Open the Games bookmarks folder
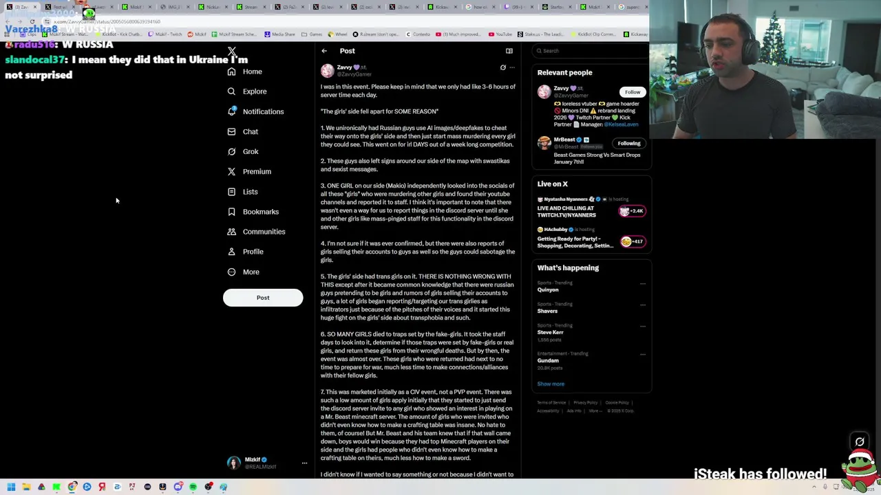 pos(312,34)
